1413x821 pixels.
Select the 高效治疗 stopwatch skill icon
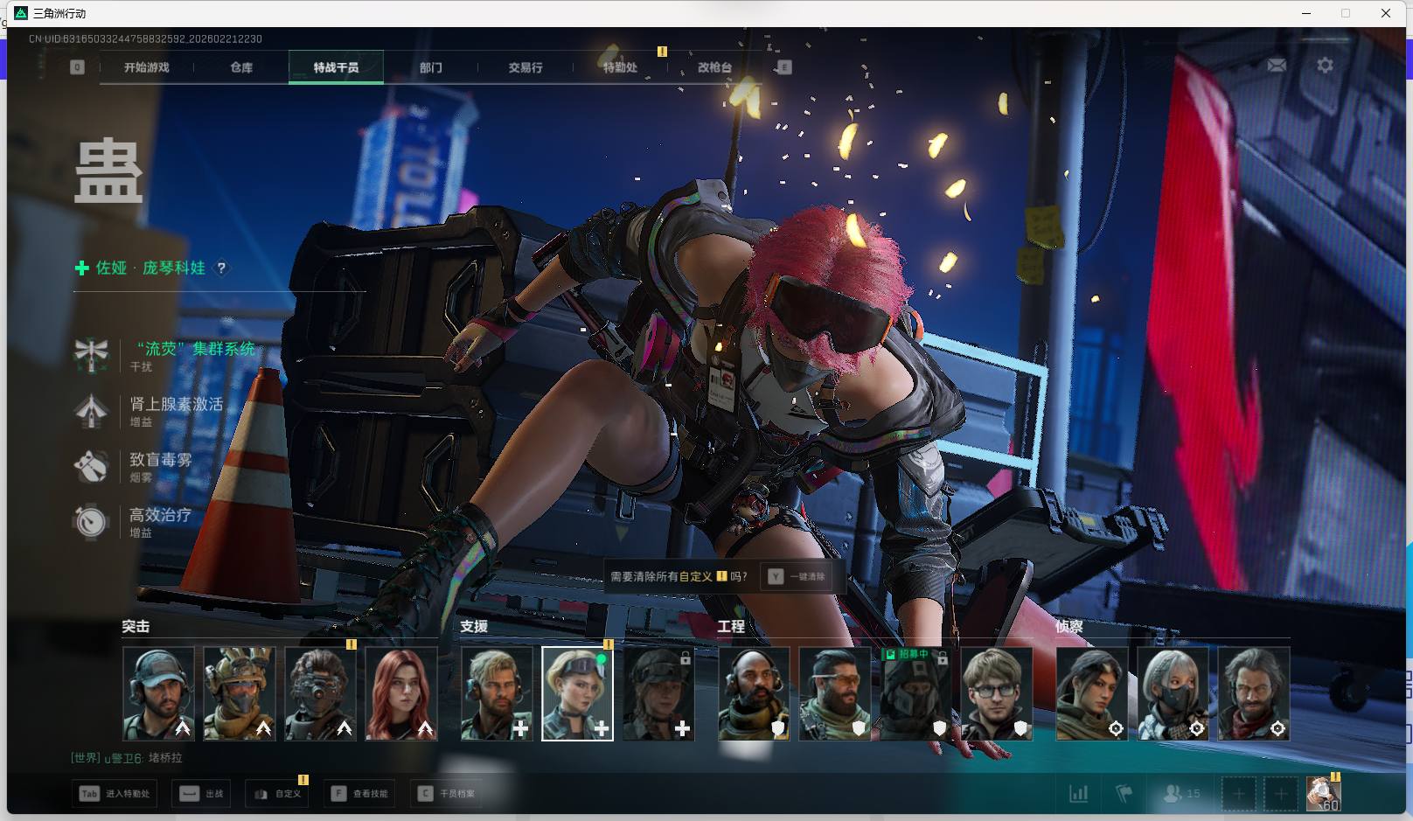(x=91, y=521)
